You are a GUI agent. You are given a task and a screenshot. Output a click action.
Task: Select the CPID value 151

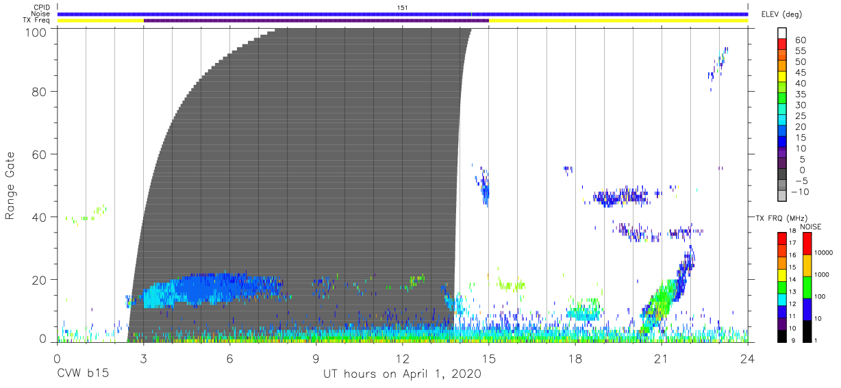403,8
